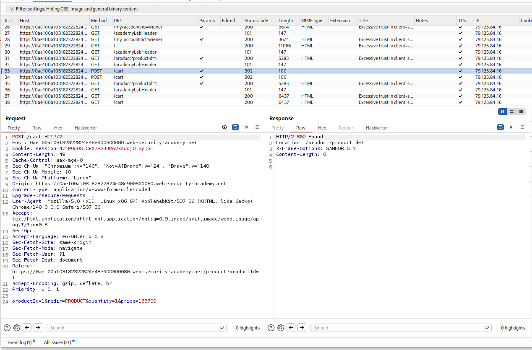Open Event log (1)
Screen dimensions: 532x350
click(x=19, y=342)
